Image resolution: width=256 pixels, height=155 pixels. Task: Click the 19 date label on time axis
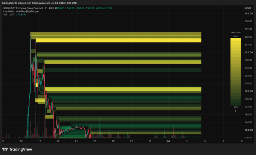[x=58, y=141]
